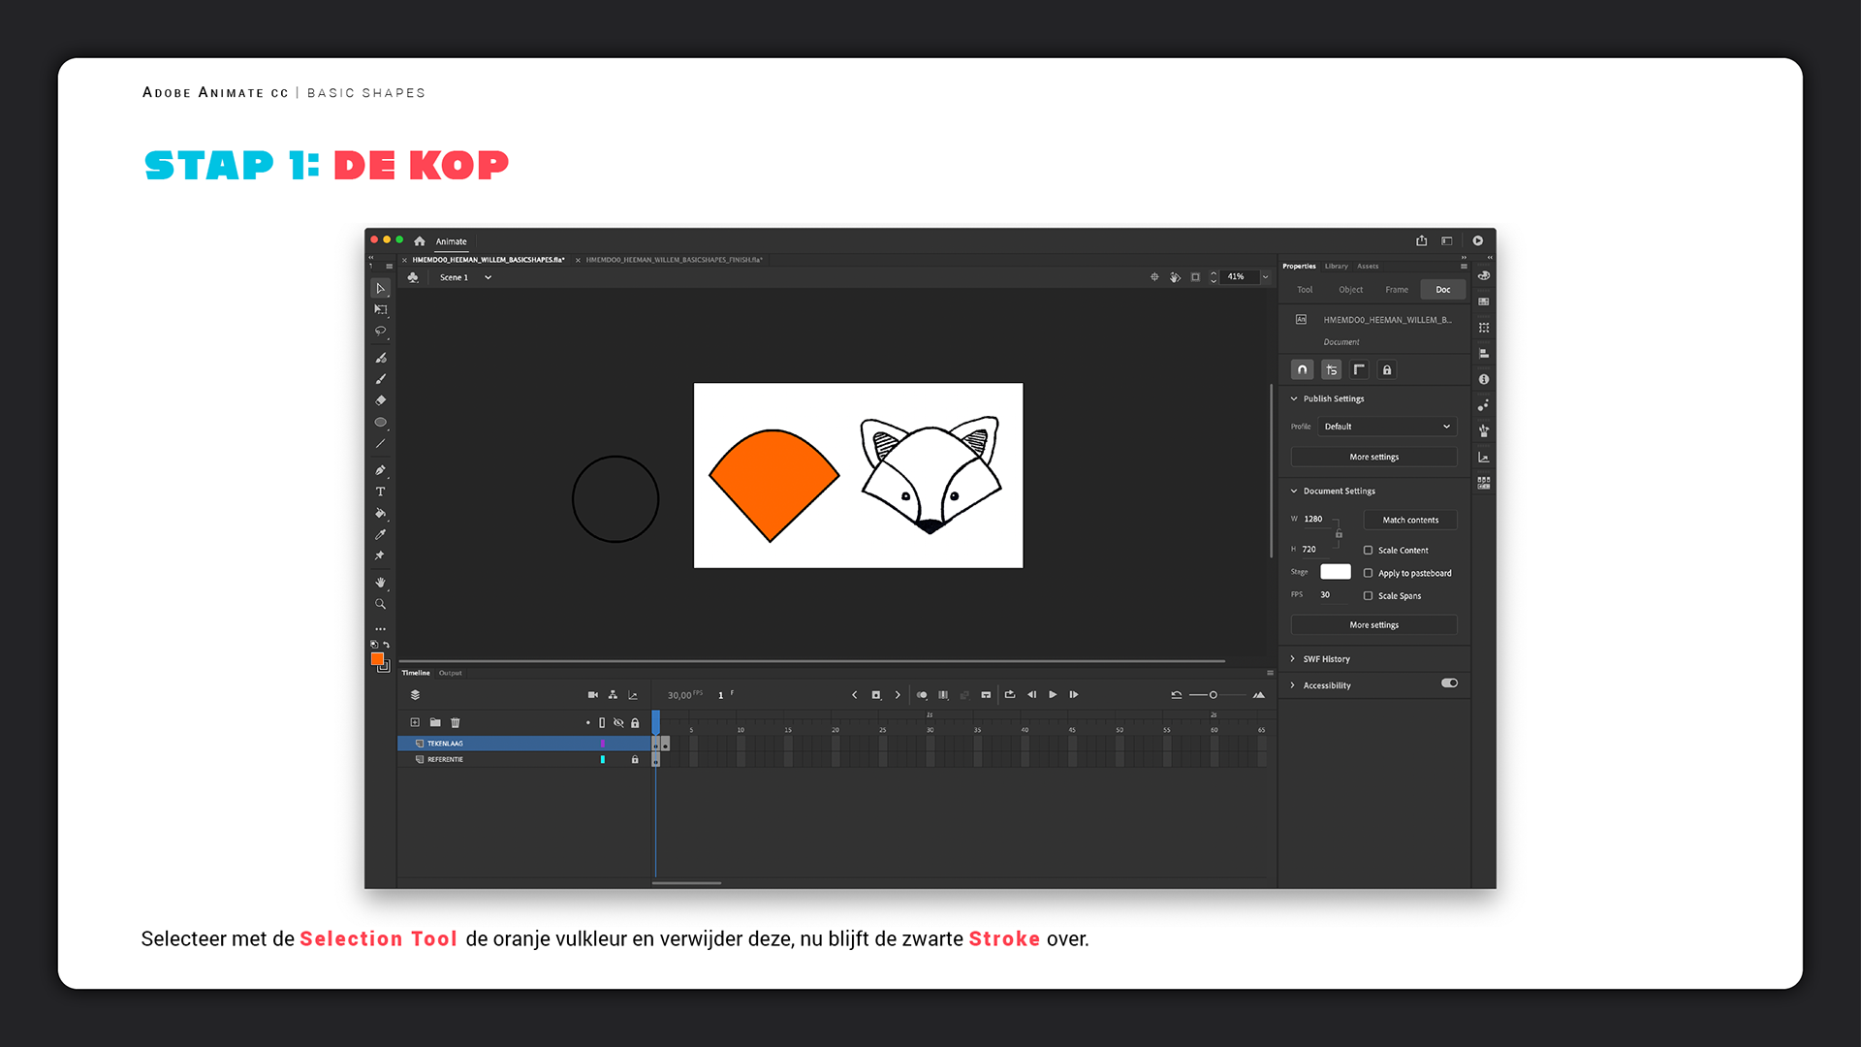This screenshot has height=1047, width=1861.
Task: Select the Text tool
Action: click(x=380, y=492)
